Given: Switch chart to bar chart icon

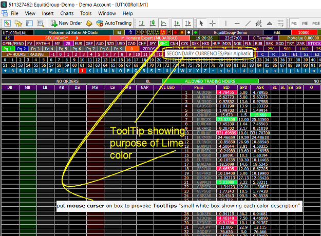Looking at the screenshot, I should (x=142, y=23).
